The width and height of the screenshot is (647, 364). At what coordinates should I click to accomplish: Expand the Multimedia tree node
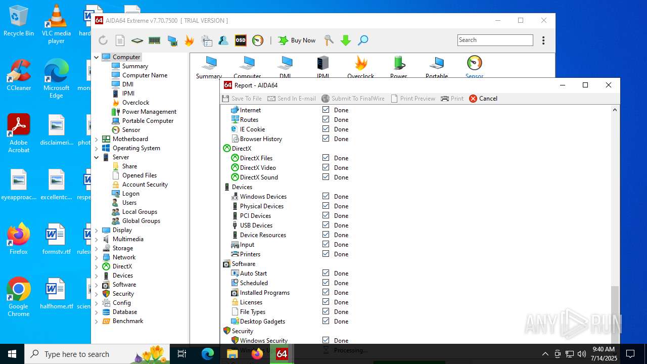[96, 239]
